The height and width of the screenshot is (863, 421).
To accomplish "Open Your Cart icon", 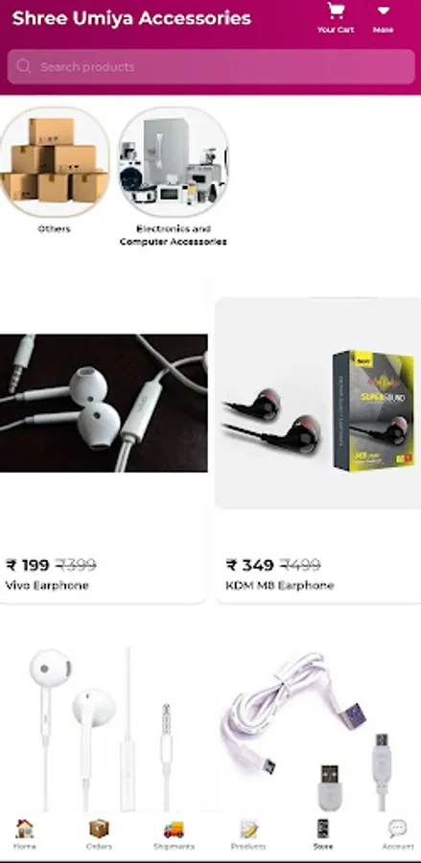I will click(335, 11).
